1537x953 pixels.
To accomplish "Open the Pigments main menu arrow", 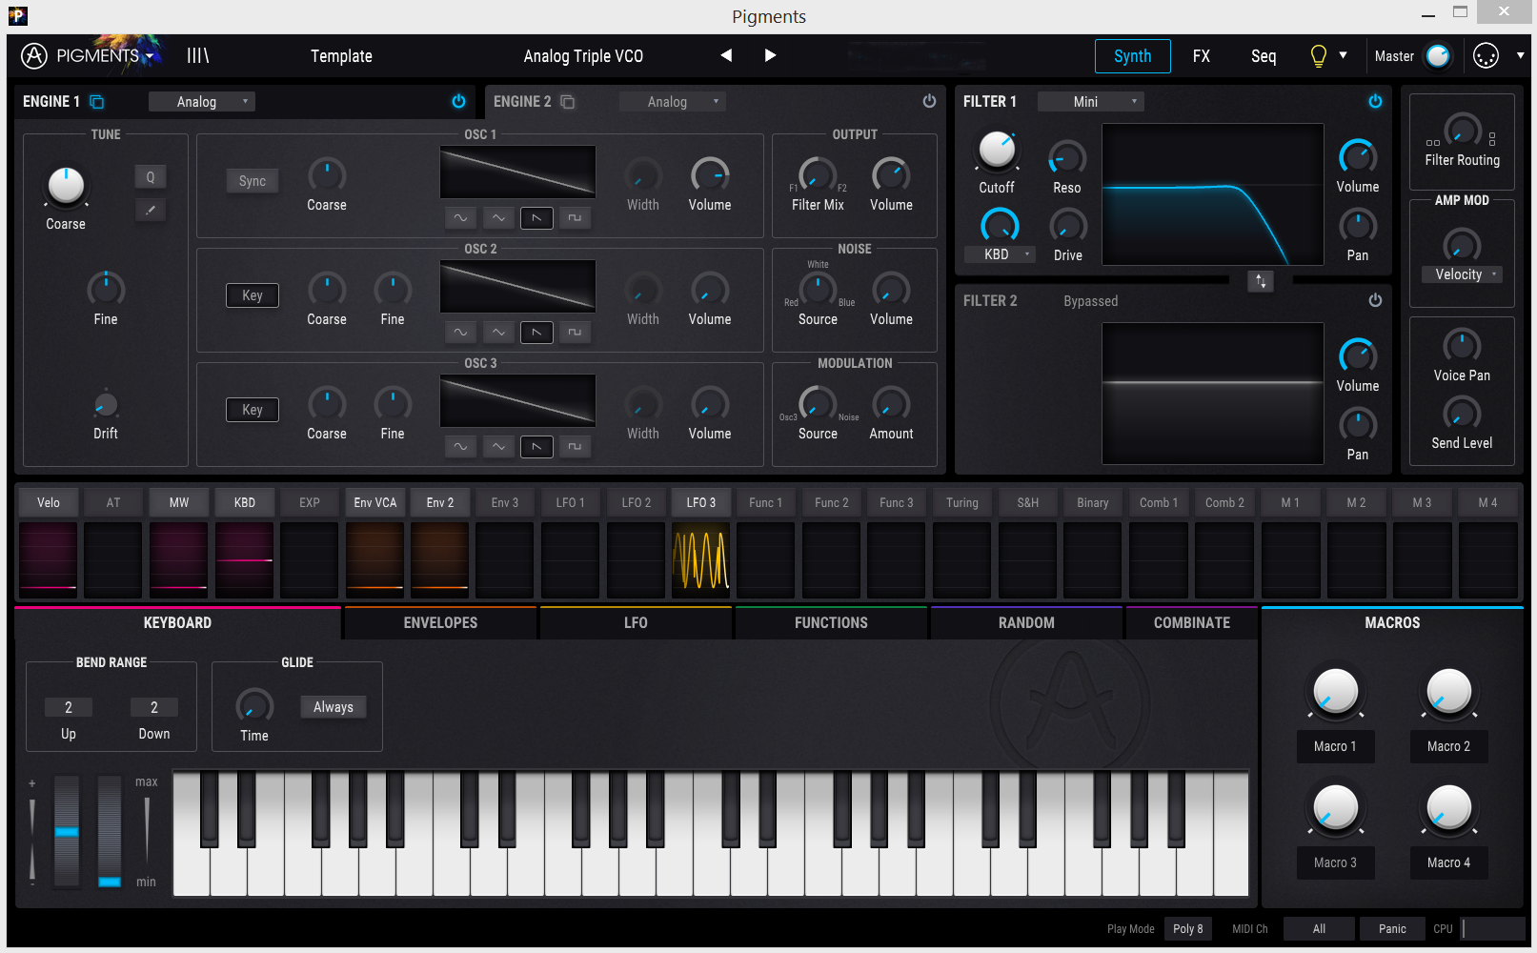I will [150, 57].
